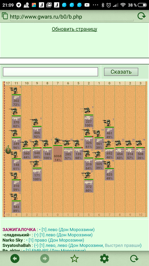Open the 561 39% unit stats box
This screenshot has height=266, width=149.
[99, 144]
